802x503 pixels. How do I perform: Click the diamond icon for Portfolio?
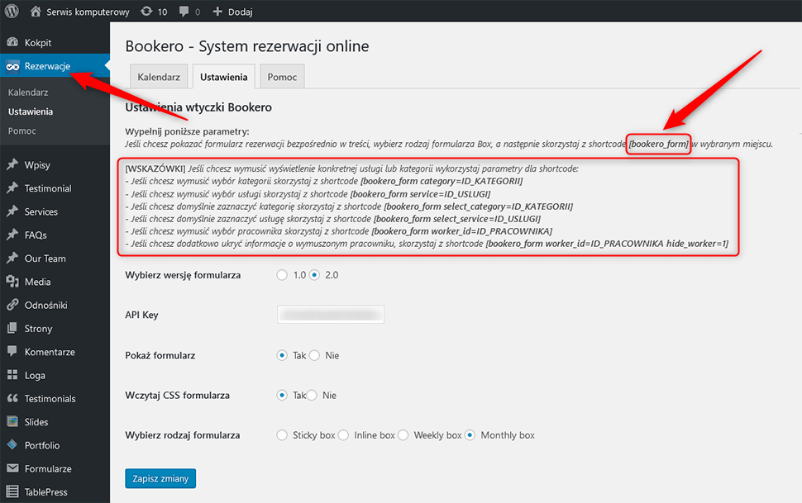tap(12, 445)
